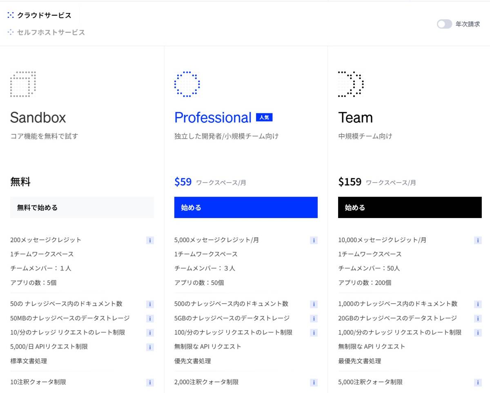Open info icon for 200メッセージクレジット
The height and width of the screenshot is (393, 490).
click(150, 241)
